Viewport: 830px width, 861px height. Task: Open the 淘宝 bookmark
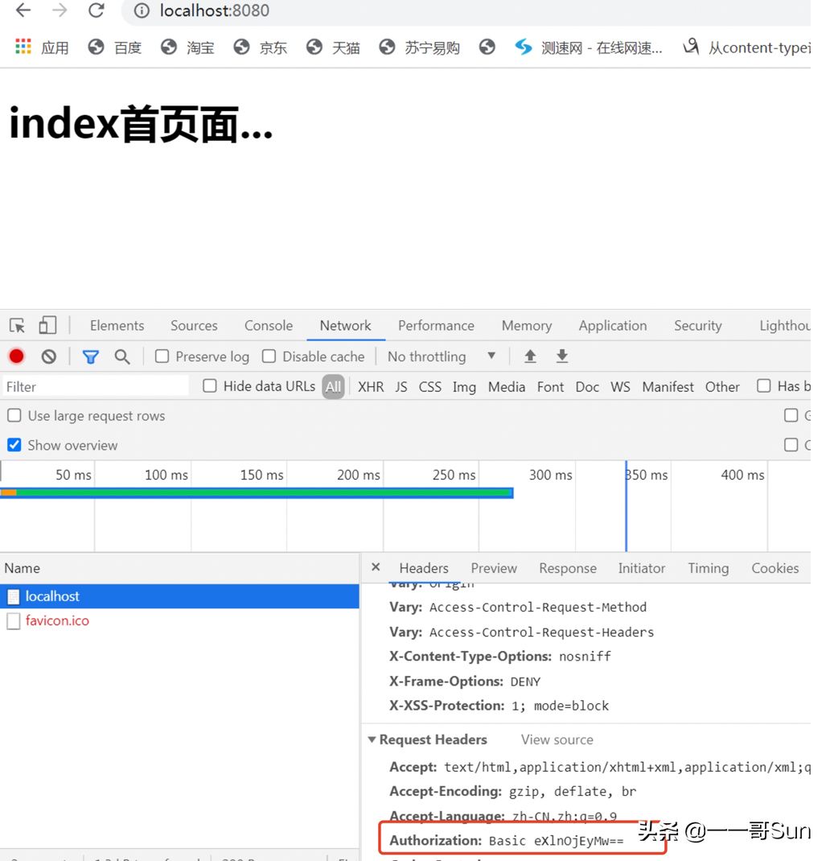pos(187,47)
